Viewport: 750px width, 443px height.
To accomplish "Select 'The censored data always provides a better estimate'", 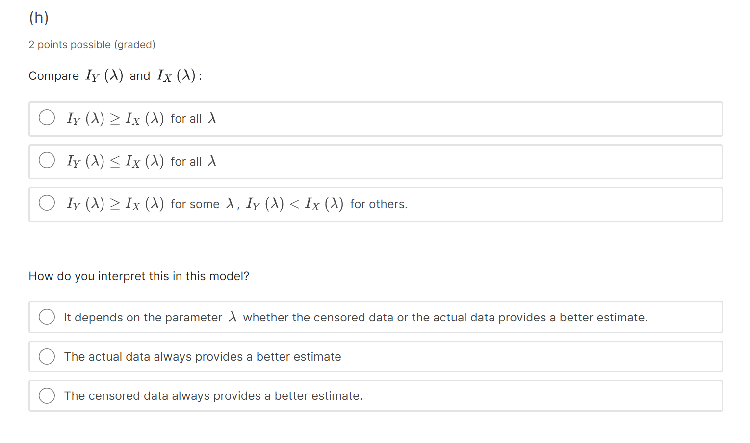I will (x=47, y=395).
